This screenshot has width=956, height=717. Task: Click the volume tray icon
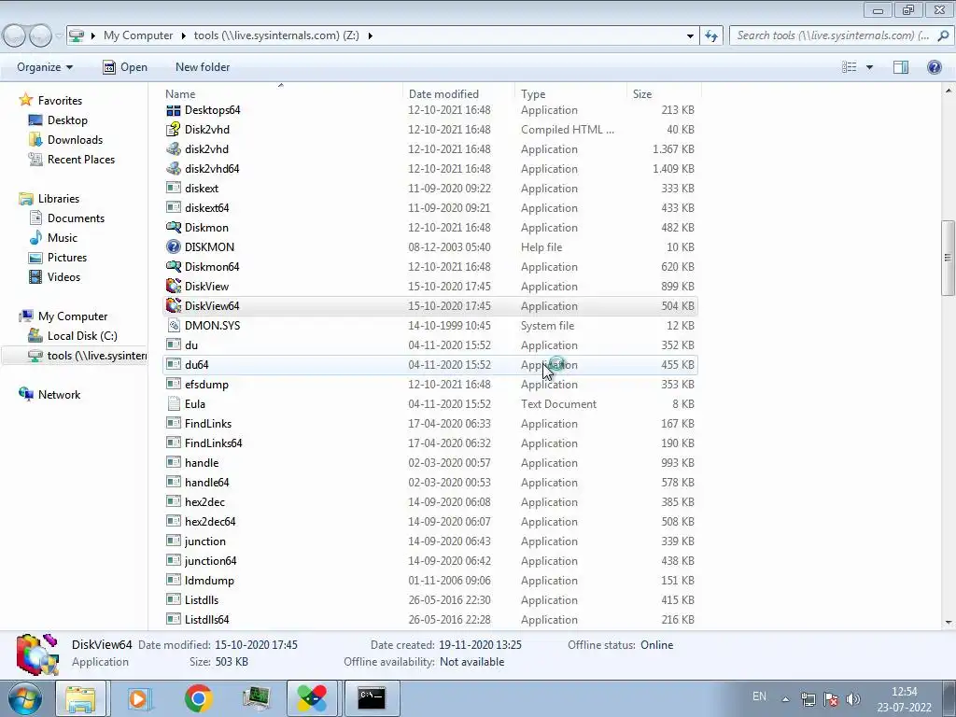click(x=853, y=699)
